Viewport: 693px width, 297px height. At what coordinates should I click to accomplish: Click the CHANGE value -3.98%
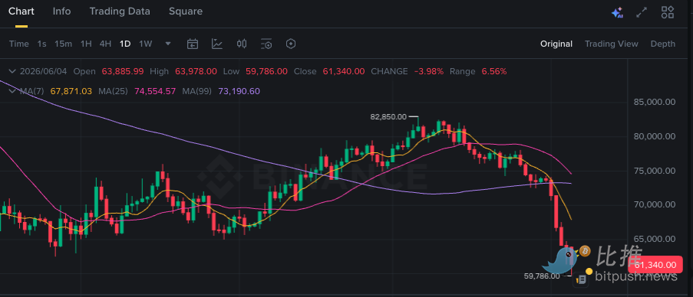click(429, 71)
